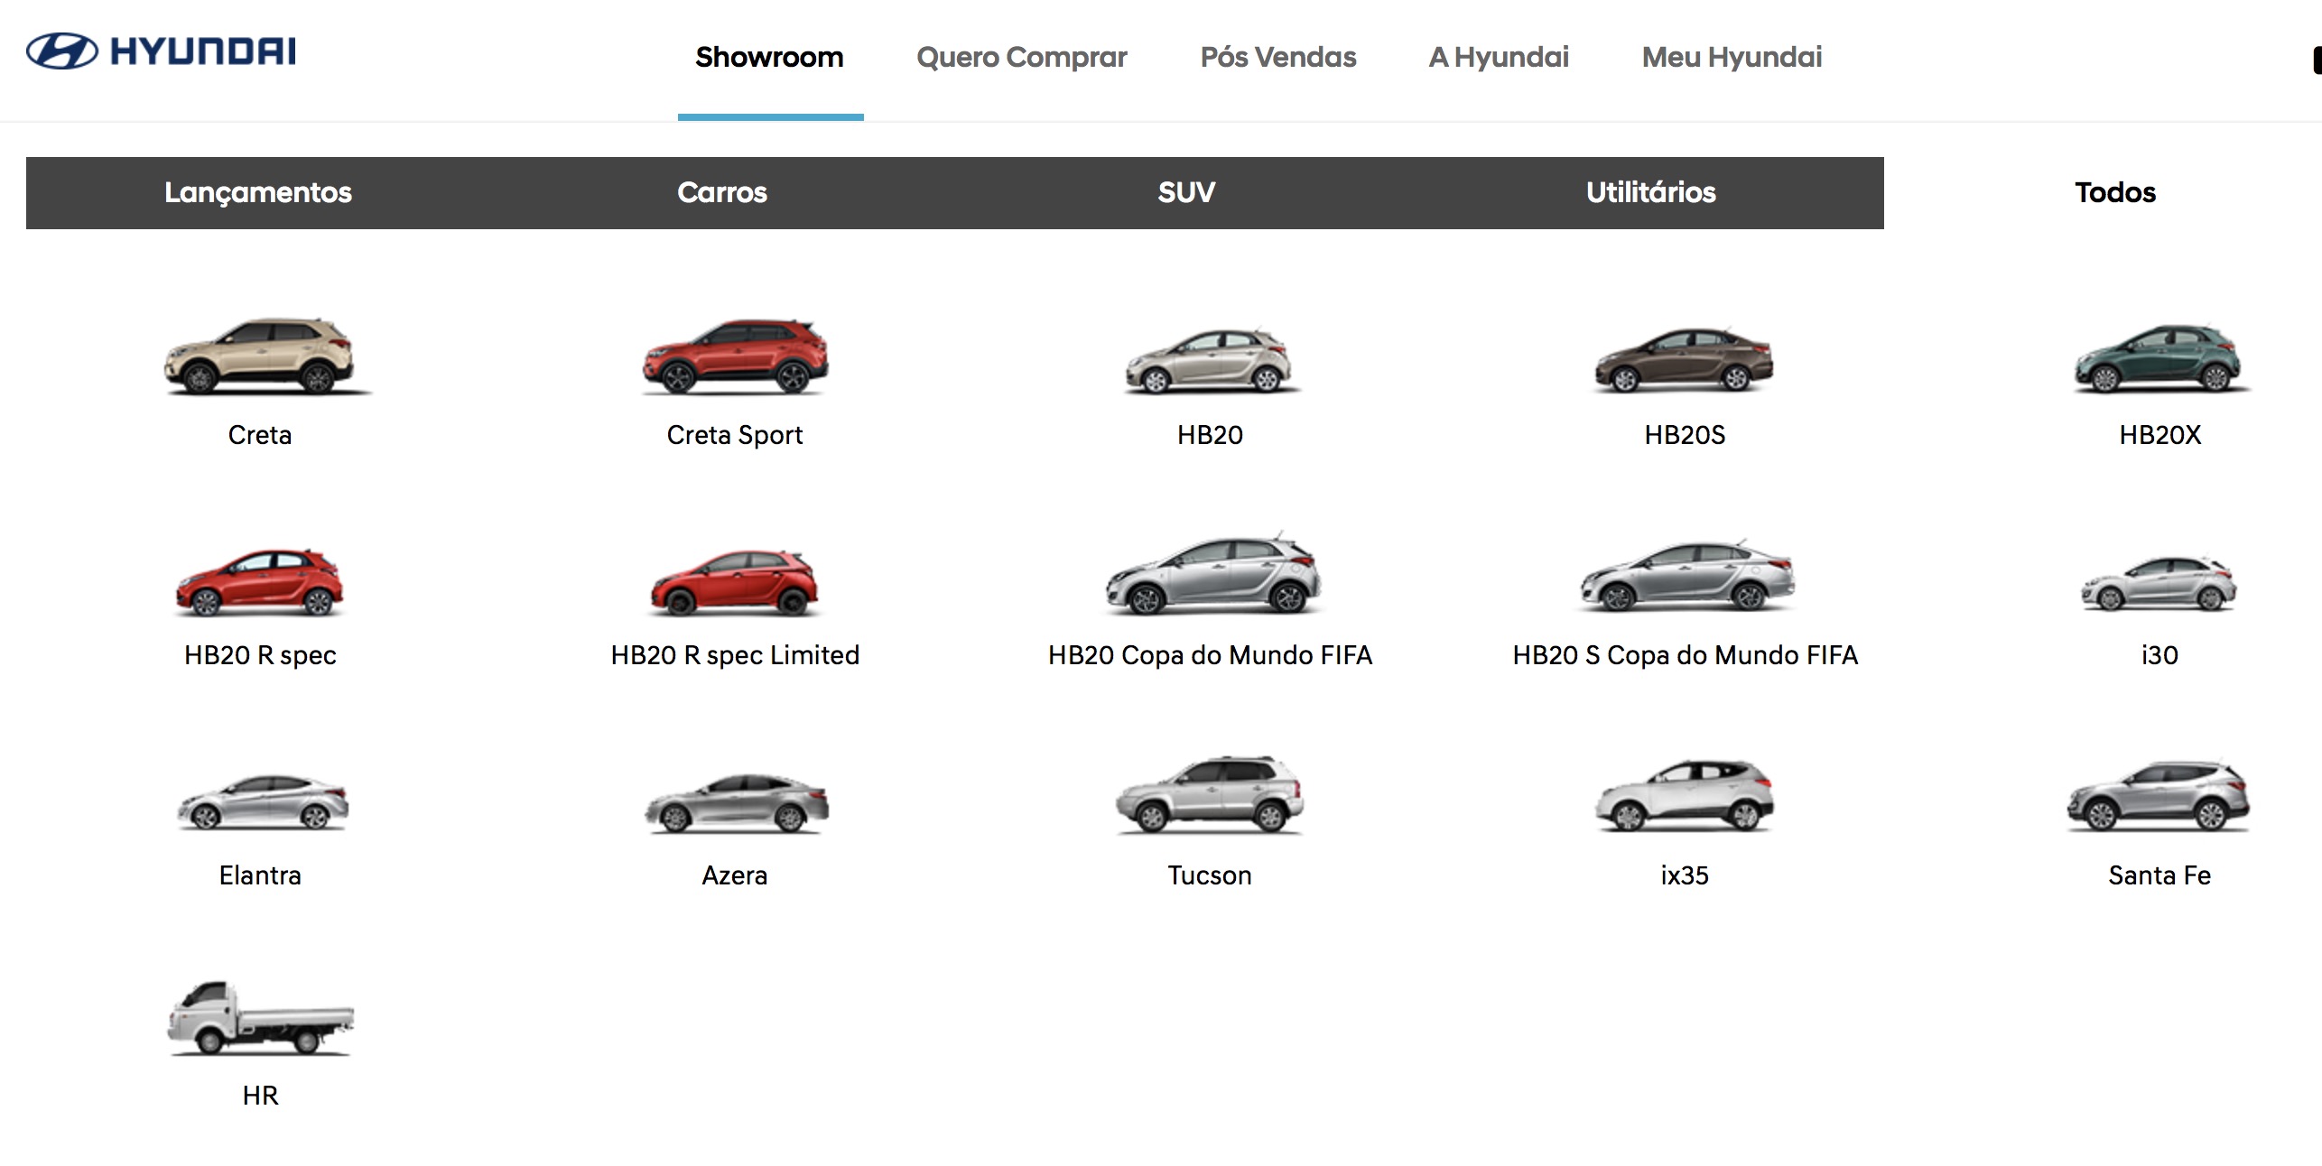Select the Todos category tab

2115,192
